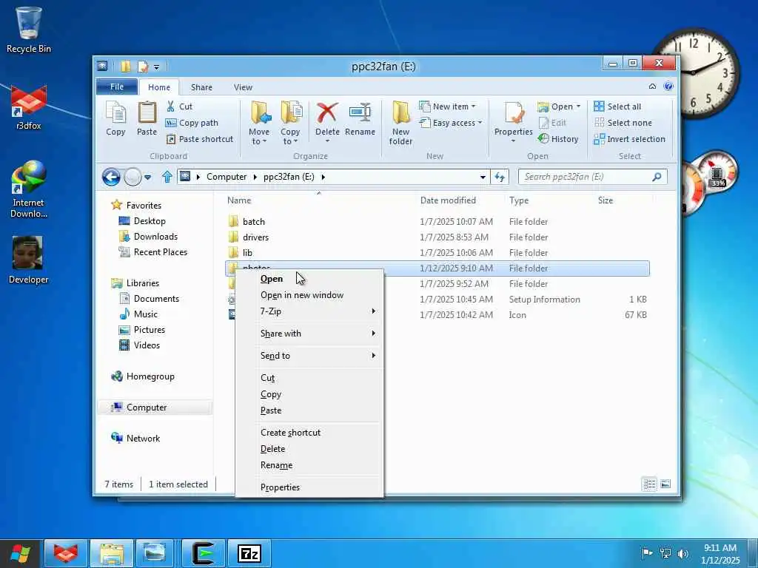Click the r3dfox taskbar icon
Image resolution: width=758 pixels, height=568 pixels.
[66, 553]
